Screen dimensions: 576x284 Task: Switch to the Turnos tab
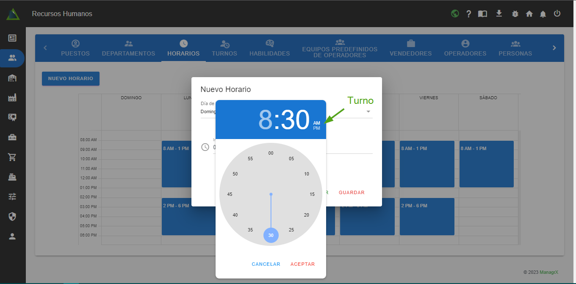click(224, 48)
